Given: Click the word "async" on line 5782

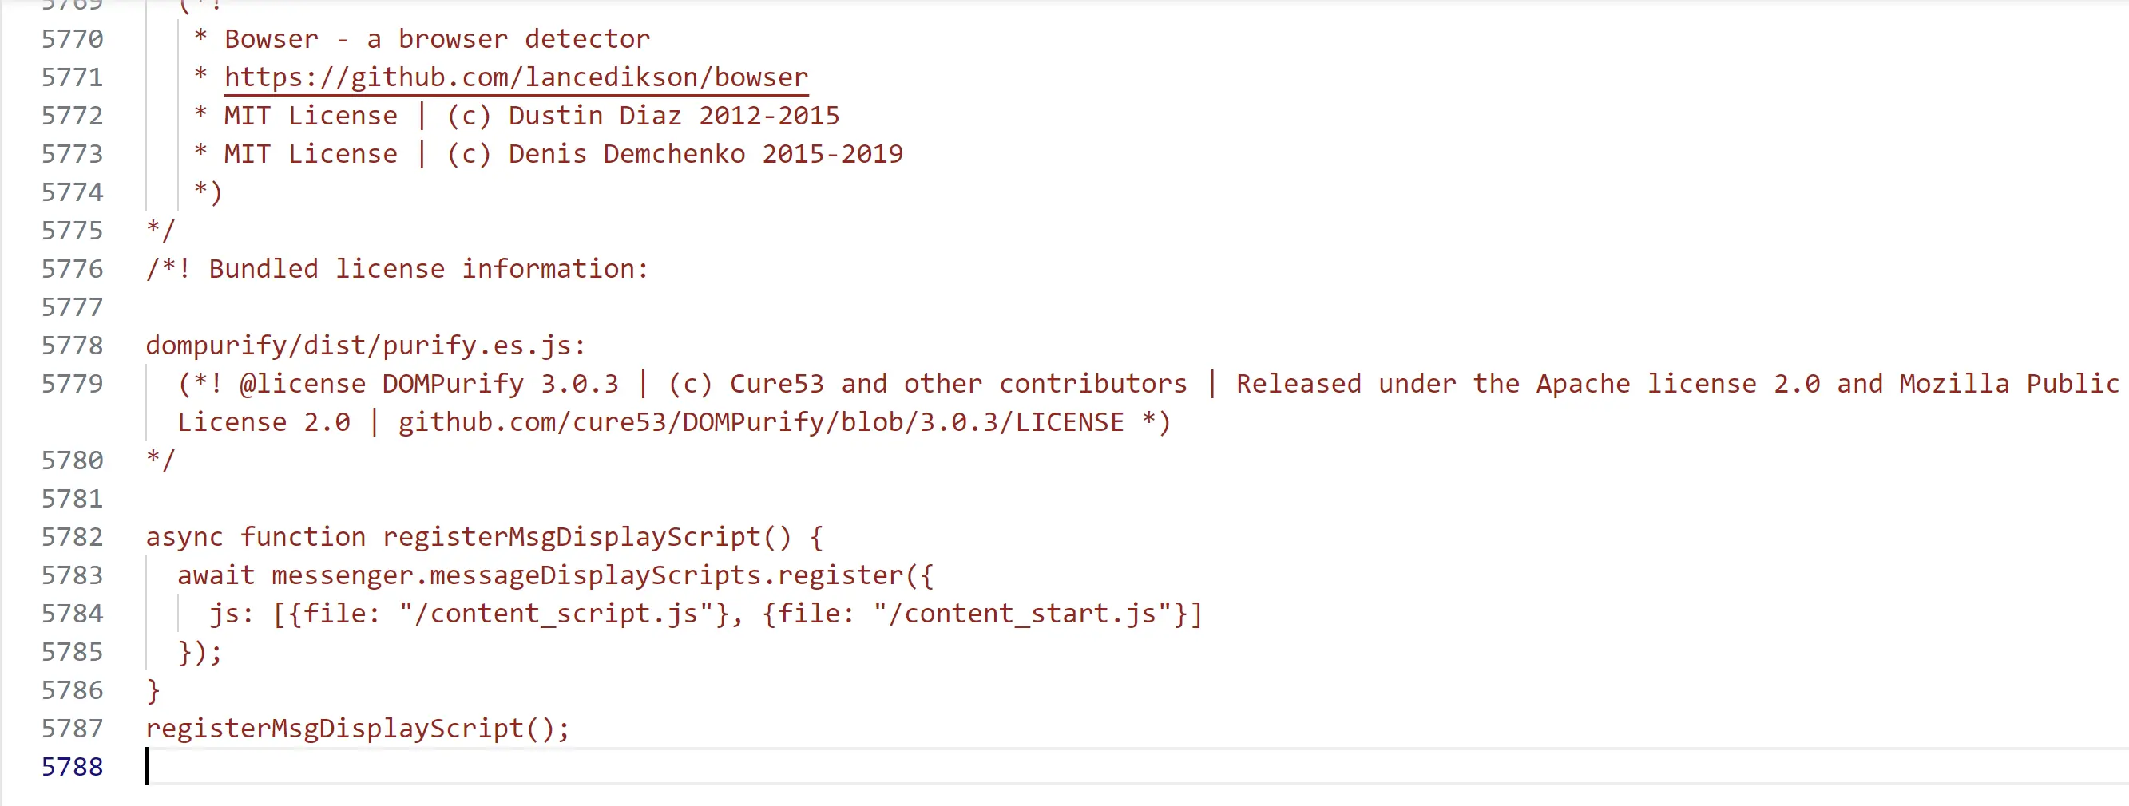Looking at the screenshot, I should click(184, 538).
